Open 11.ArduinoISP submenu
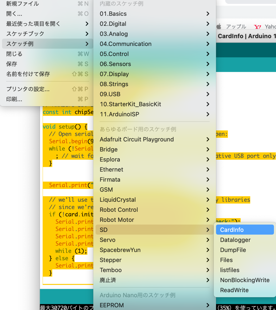276x310 pixels. click(x=155, y=114)
